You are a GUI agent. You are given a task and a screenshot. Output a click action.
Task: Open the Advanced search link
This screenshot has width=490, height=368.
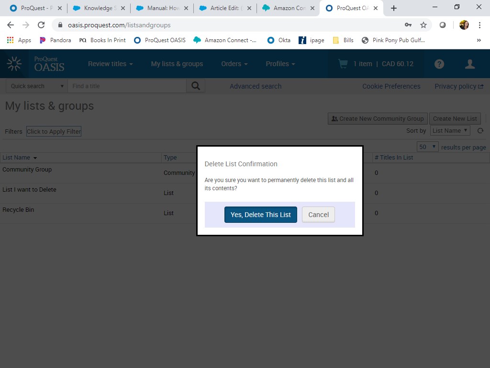click(256, 86)
